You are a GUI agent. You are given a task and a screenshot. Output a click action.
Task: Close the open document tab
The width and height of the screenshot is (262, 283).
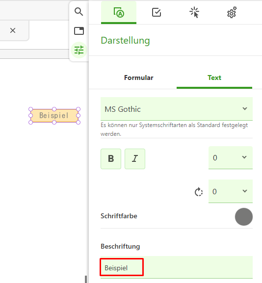pyautogui.click(x=13, y=30)
